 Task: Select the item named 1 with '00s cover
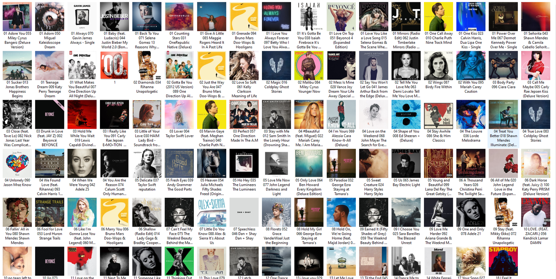pos(114,68)
